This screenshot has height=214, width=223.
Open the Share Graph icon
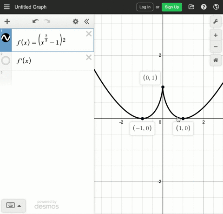[191, 7]
